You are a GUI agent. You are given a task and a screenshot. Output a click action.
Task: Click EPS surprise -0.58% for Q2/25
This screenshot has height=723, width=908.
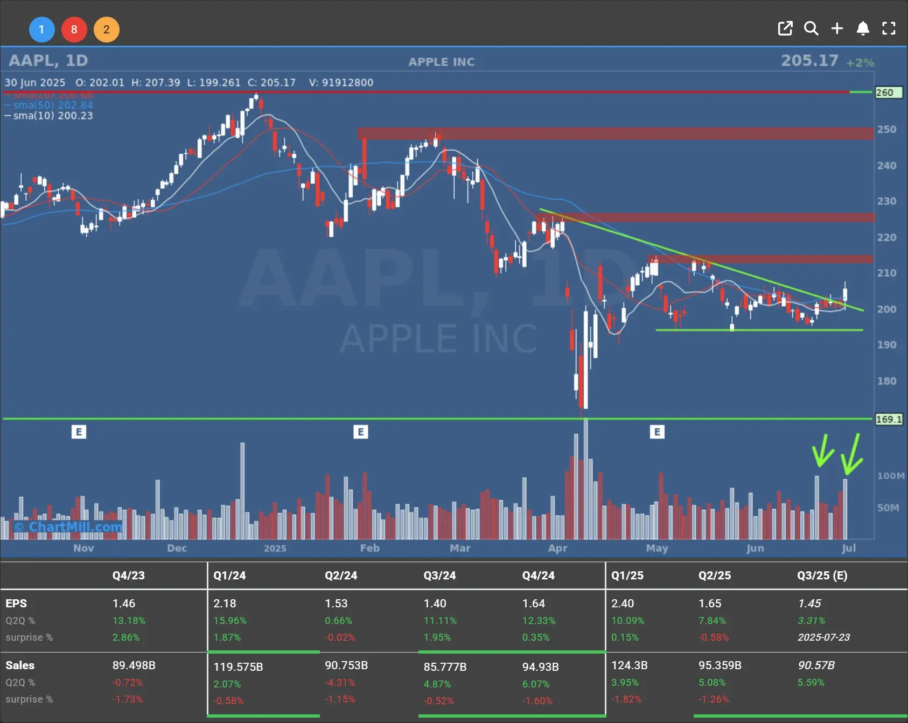(714, 637)
